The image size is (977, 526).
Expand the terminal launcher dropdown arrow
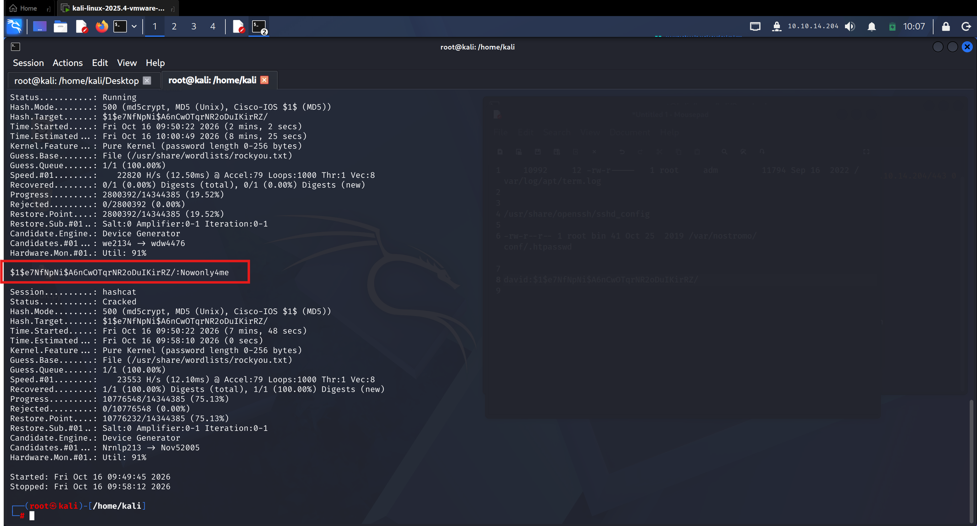point(134,26)
